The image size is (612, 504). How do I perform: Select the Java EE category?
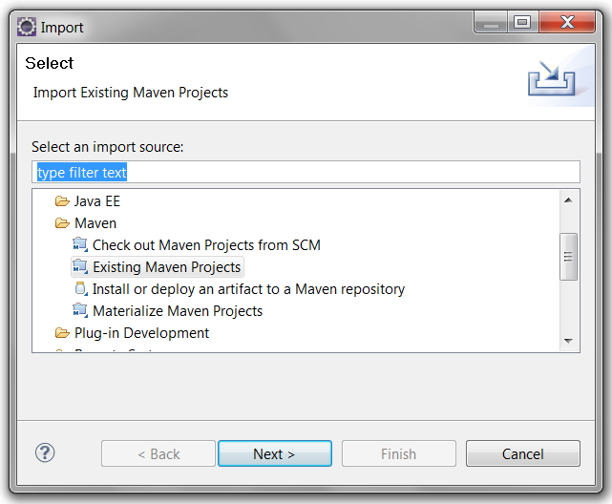pos(97,201)
